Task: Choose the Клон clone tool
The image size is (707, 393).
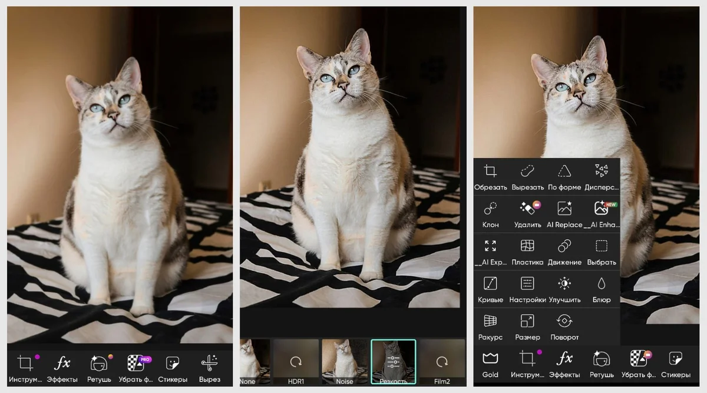Action: [x=490, y=213]
